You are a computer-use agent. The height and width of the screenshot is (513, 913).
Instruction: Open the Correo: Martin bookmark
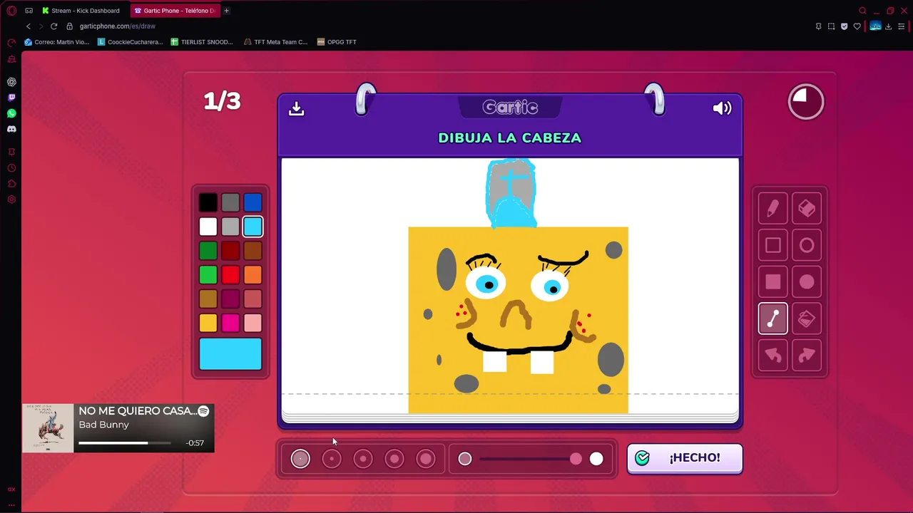57,42
